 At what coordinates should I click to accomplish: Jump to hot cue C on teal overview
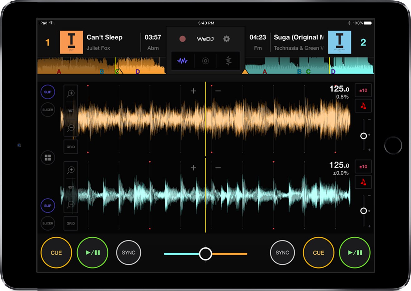pyautogui.click(x=308, y=72)
